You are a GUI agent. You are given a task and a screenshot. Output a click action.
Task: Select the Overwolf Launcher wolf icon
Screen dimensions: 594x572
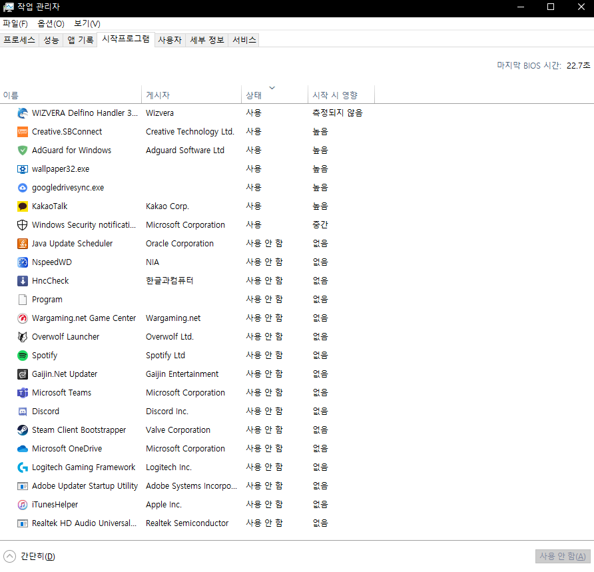[x=23, y=336]
